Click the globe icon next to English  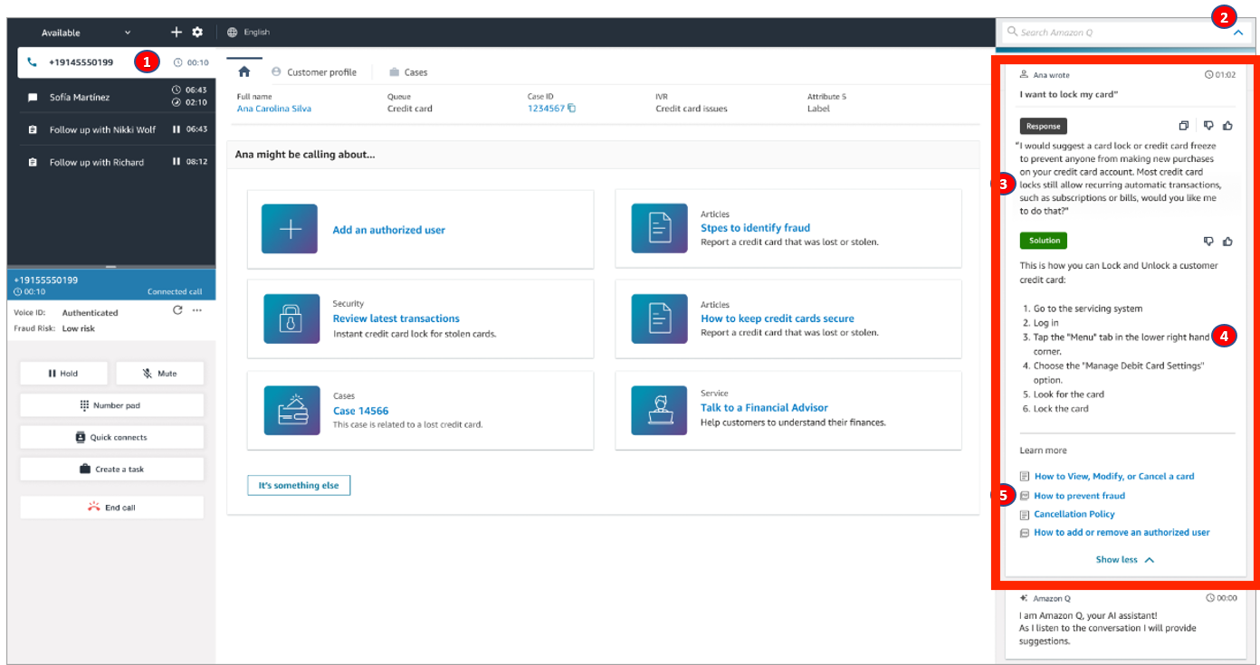click(233, 32)
